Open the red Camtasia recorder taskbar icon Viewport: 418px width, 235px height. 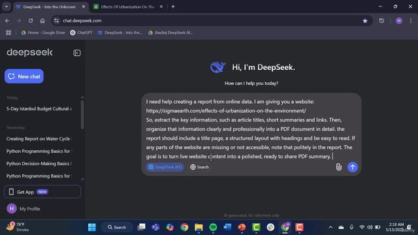pyautogui.click(x=299, y=227)
